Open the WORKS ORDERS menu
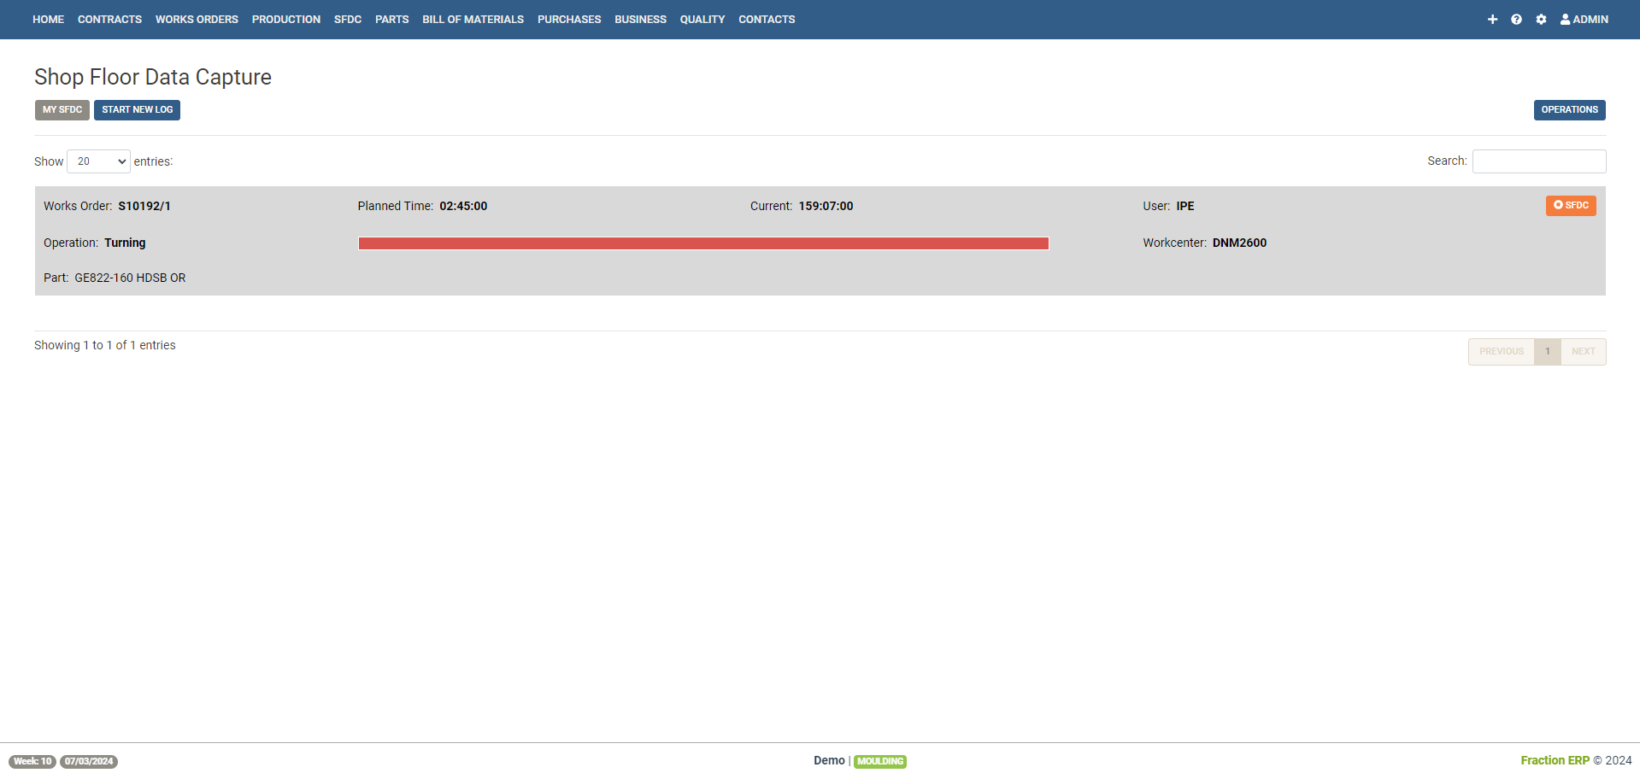This screenshot has height=773, width=1640. (x=196, y=19)
